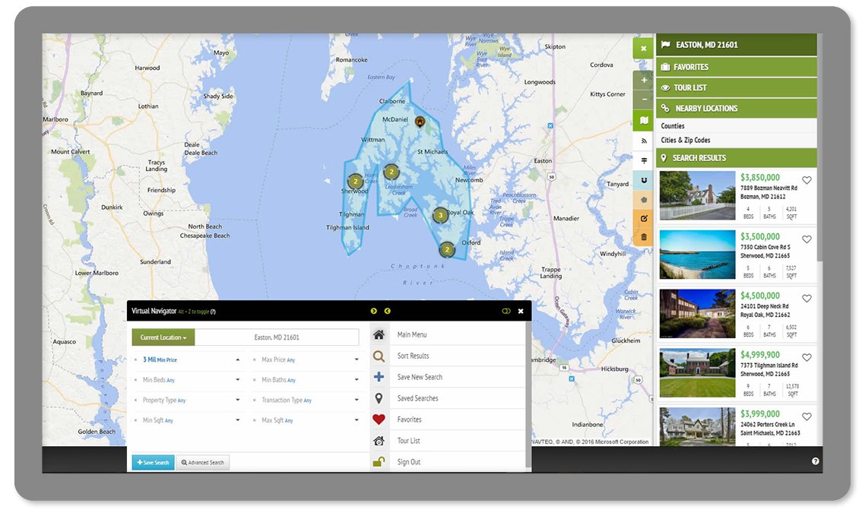865x513 pixels.
Task: Open the Current Location dropdown
Action: 163,337
